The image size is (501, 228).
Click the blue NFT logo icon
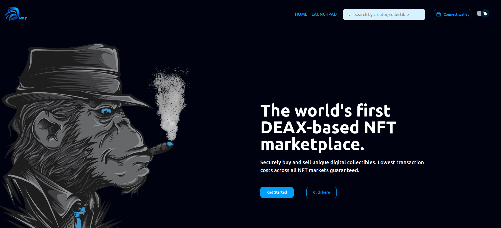pyautogui.click(x=15, y=14)
